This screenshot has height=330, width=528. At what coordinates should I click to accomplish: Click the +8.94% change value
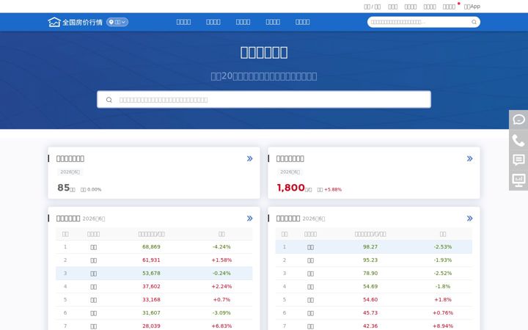[443, 326]
